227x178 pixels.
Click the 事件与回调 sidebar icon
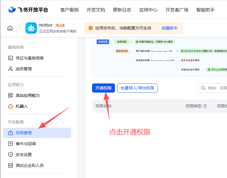click(11, 144)
